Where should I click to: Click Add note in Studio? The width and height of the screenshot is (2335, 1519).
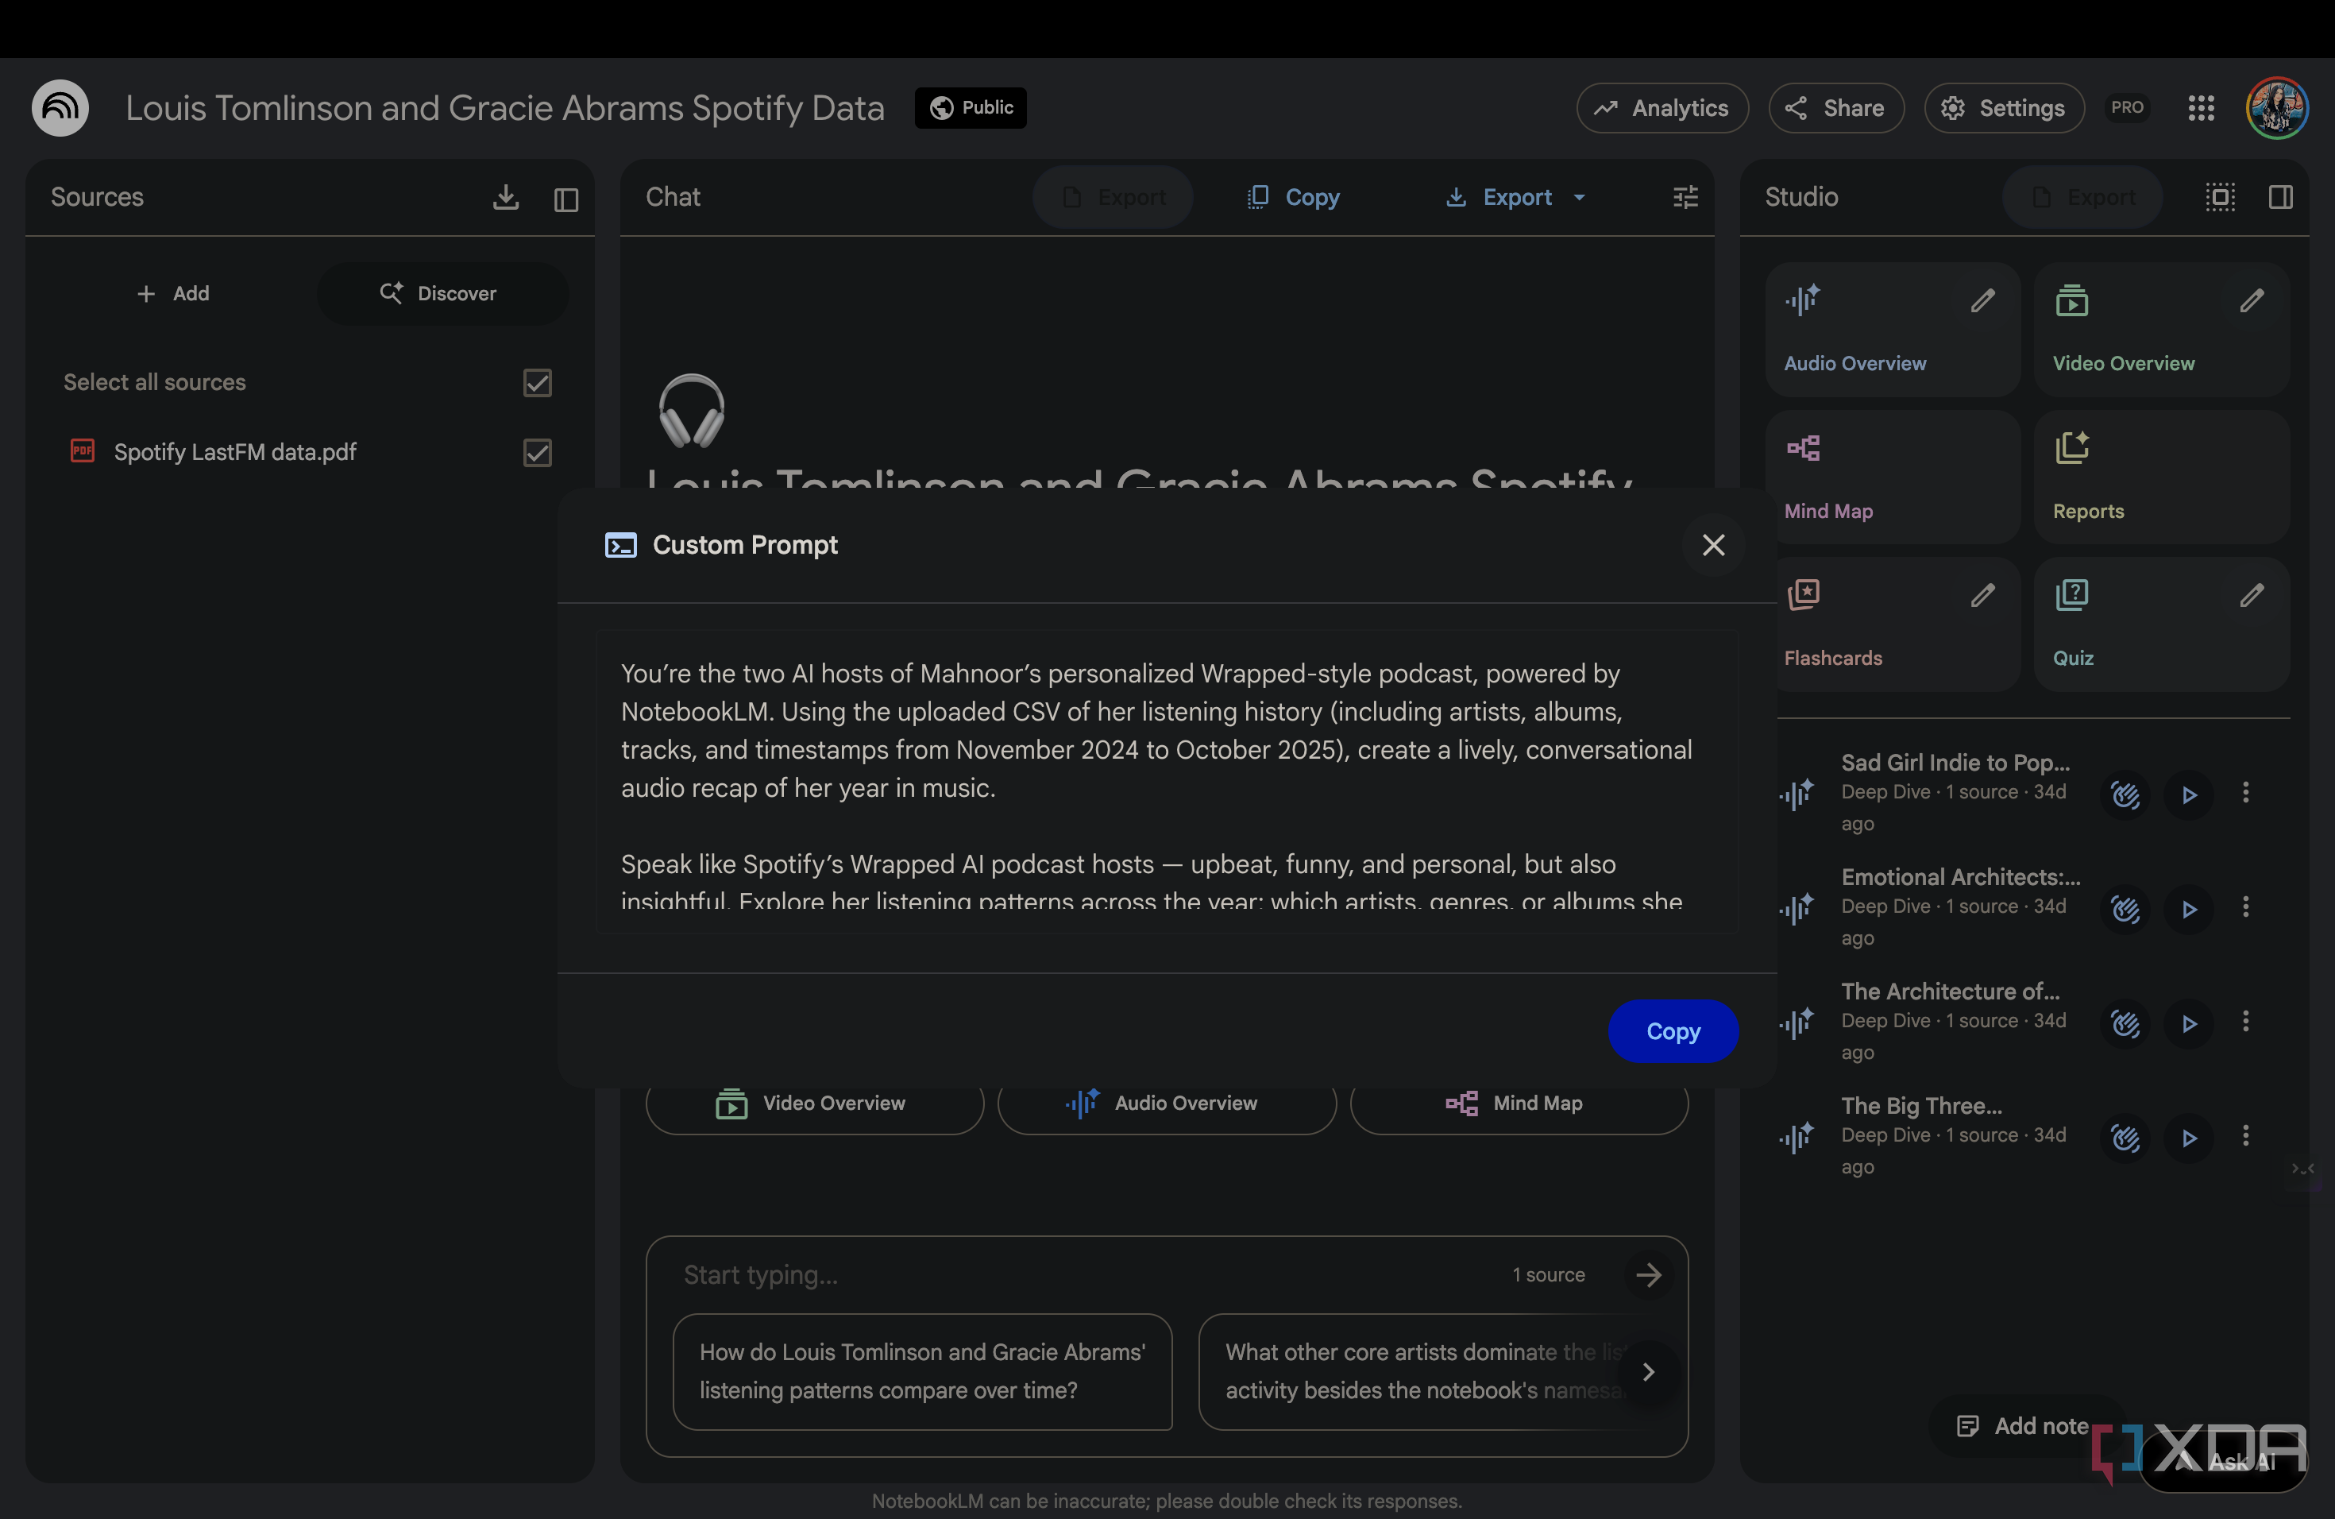click(2023, 1426)
